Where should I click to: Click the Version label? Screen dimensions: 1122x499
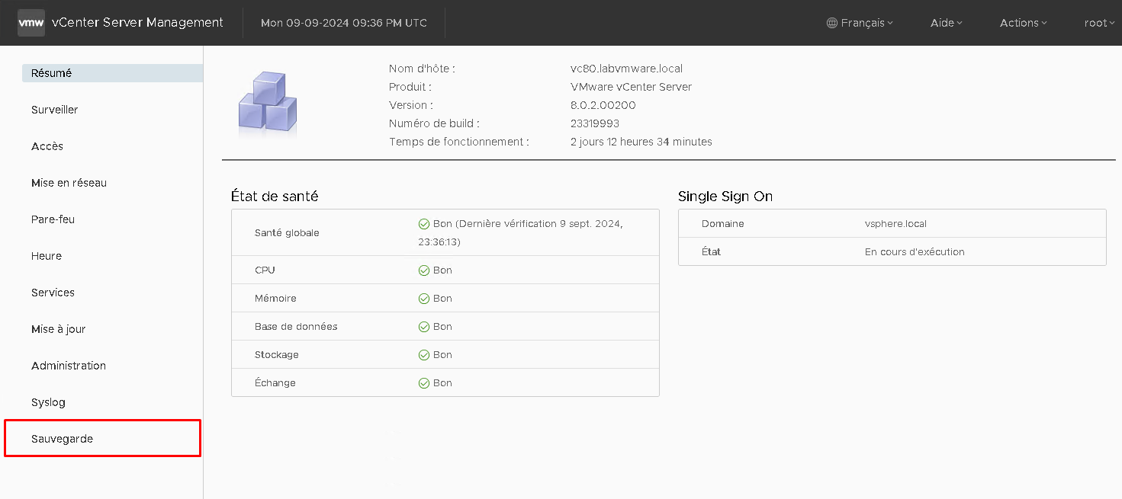coord(411,105)
